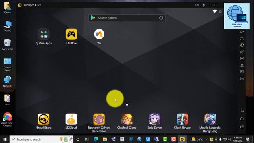
Task: Open multi-instance manager in sidebar
Action: tap(242, 52)
